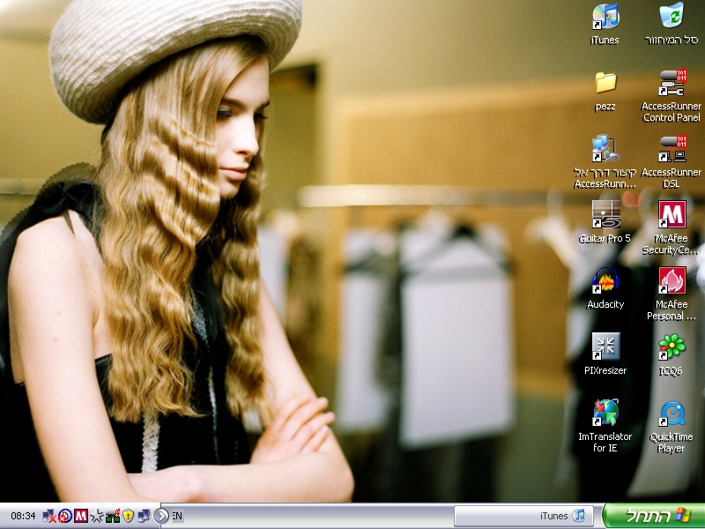Click the red McAfee tray icon
Image resolution: width=705 pixels, height=529 pixels.
pyautogui.click(x=81, y=516)
